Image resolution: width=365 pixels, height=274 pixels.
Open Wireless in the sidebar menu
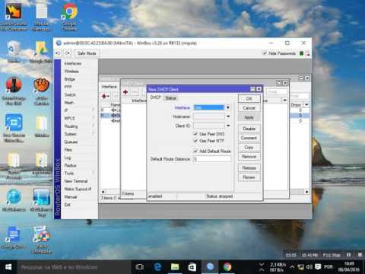71,72
